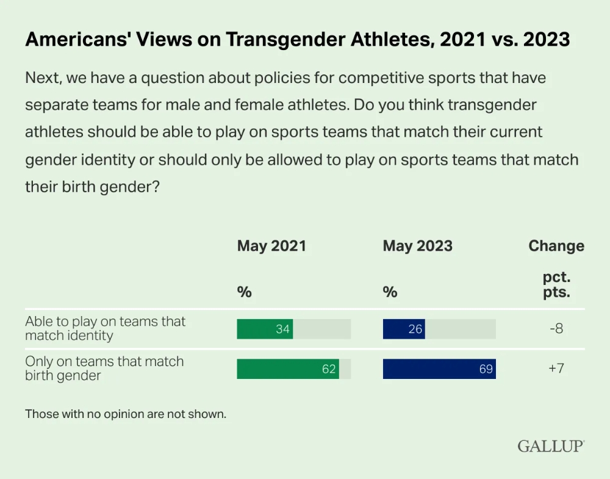Click the 'pct. pts.' unit label
The width and height of the screenshot is (610, 479).
(x=556, y=284)
